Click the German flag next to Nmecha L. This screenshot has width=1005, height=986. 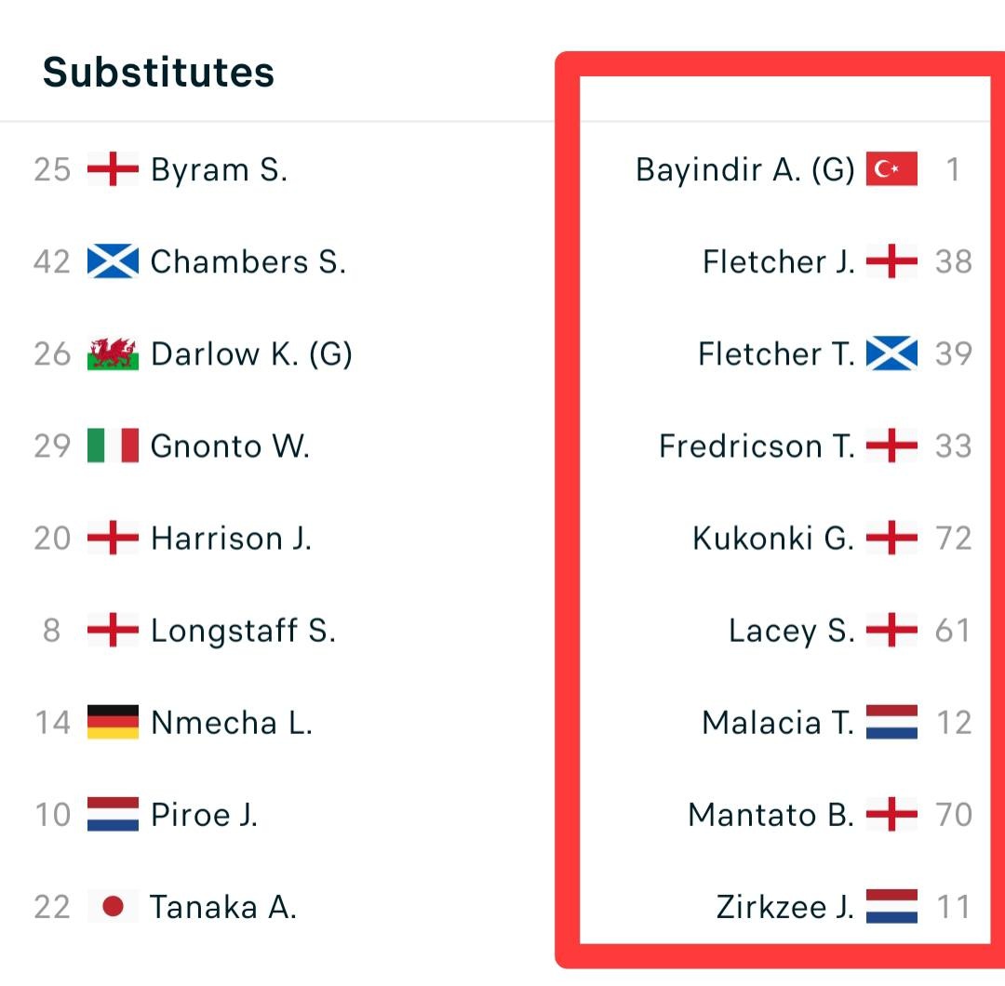click(113, 723)
